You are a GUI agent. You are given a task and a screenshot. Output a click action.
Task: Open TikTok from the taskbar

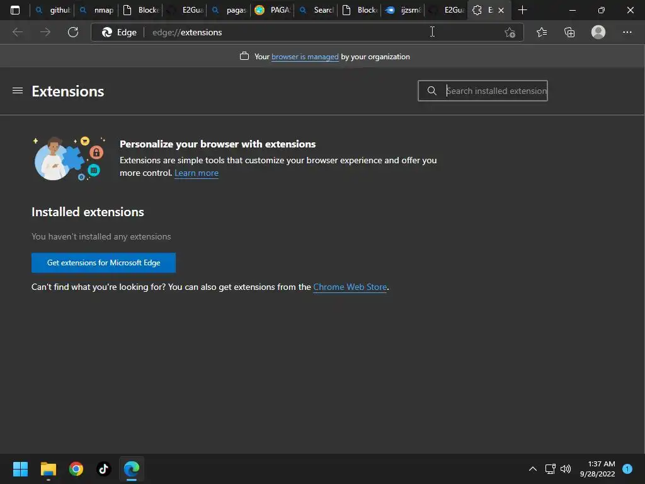(104, 469)
